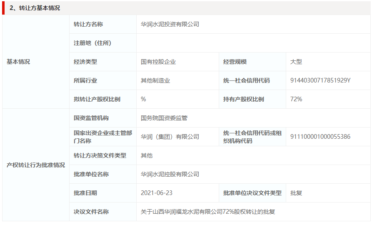372x225 pixels.
Task: Click the 转让方决策文件类型 label
Action: tap(100, 155)
